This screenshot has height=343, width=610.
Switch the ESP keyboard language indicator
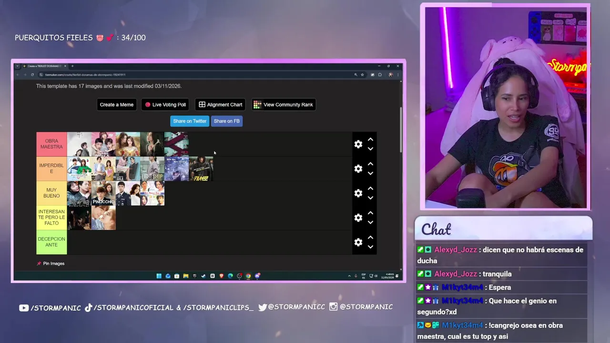pos(364,276)
